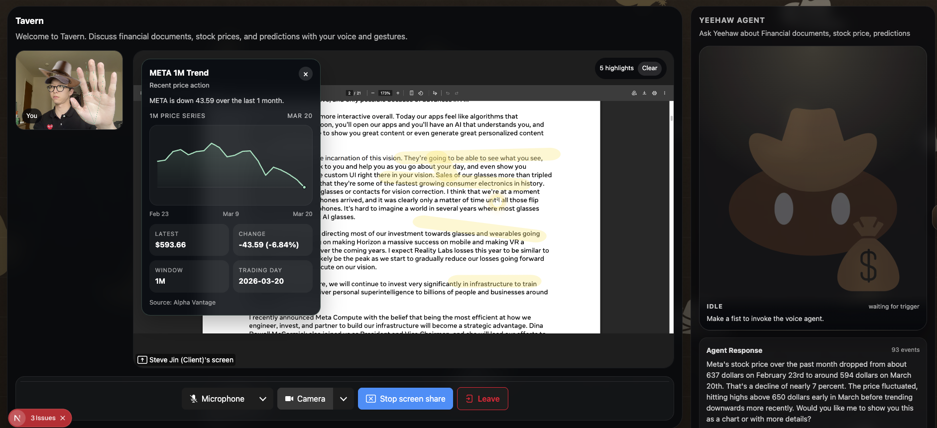The height and width of the screenshot is (428, 937).
Task: Click the PDF page number field
Action: pos(350,93)
